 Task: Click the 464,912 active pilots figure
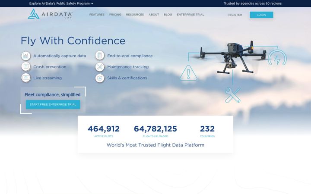click(x=104, y=128)
